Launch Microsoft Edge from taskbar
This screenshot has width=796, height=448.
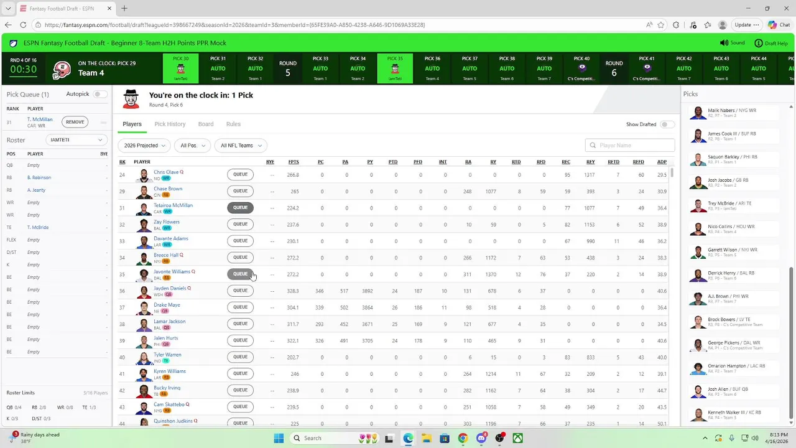(x=408, y=438)
